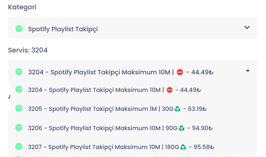This screenshot has width=266, height=157.
Task: Click the green recycle icon on the 180G option
Action: click(x=183, y=147)
